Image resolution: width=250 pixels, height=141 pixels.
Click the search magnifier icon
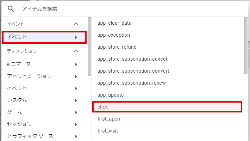click(11, 9)
